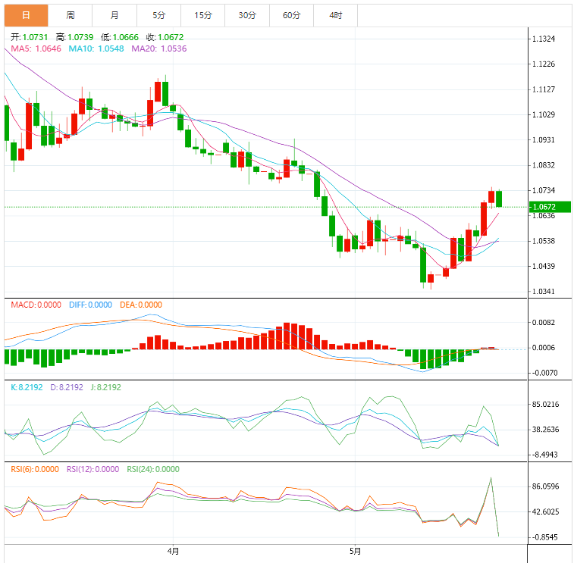This screenshot has height=563, width=574.
Task: Click the -0.0070 MACD axis label
Action: pyautogui.click(x=544, y=373)
